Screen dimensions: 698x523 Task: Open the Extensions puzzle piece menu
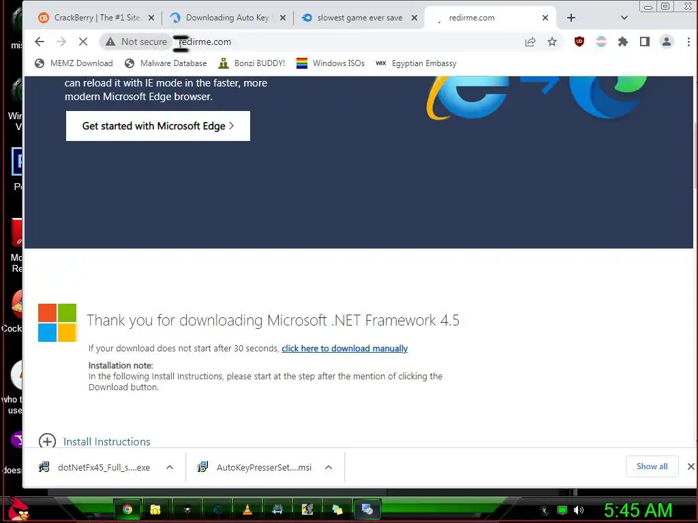coord(623,42)
